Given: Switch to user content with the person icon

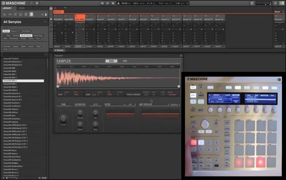Looking at the screenshot, I should pos(46,14).
